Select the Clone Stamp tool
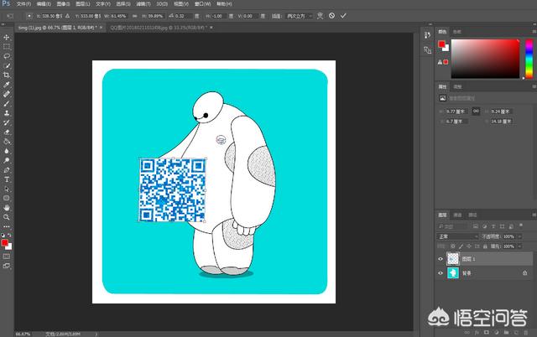Viewport: 537px width, 337px height. coord(7,113)
